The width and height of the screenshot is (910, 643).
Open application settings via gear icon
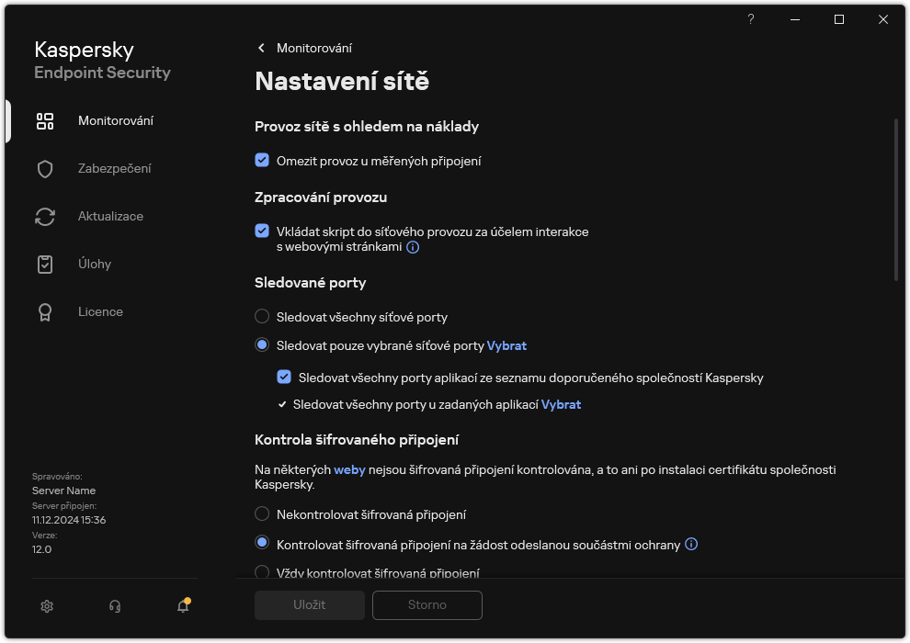(46, 605)
